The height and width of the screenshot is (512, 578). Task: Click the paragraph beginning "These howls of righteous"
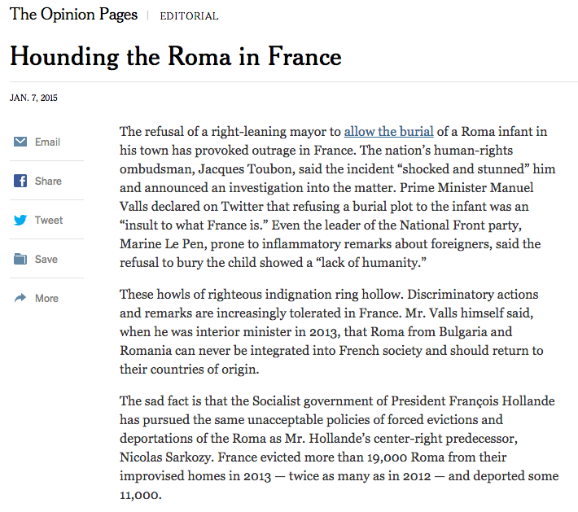(330, 330)
